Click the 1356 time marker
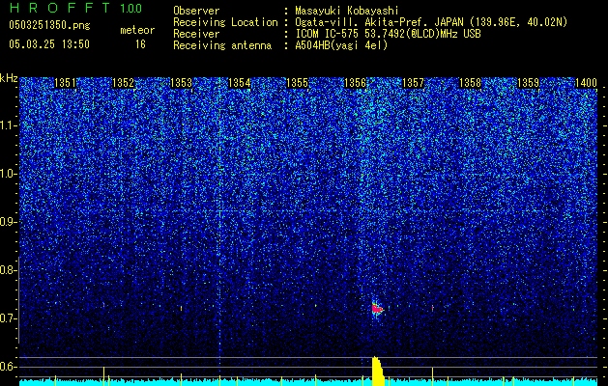The image size is (608, 386). pos(355,83)
